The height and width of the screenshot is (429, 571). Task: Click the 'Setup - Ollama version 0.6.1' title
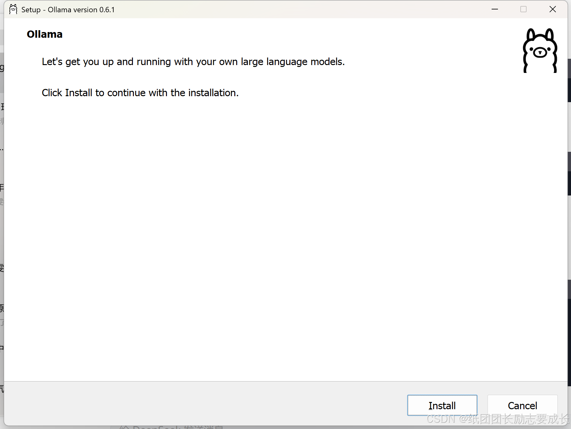click(x=68, y=10)
